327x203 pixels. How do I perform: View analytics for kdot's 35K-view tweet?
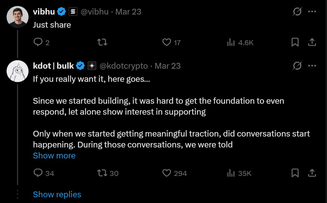[x=231, y=173]
